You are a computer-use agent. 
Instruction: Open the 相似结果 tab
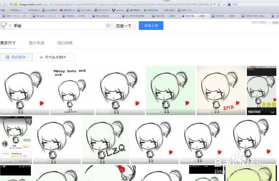click(65, 43)
